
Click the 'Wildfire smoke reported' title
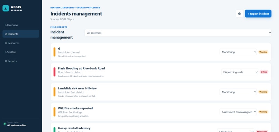[75, 108]
